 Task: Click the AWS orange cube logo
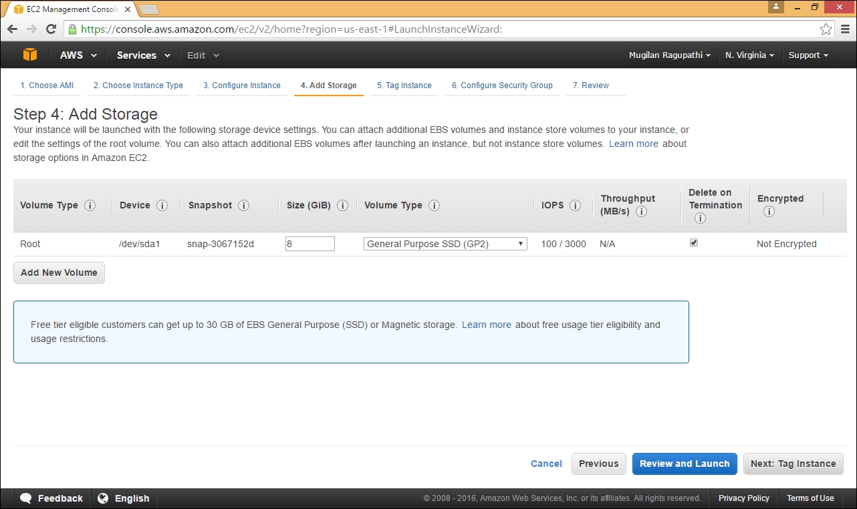click(30, 55)
